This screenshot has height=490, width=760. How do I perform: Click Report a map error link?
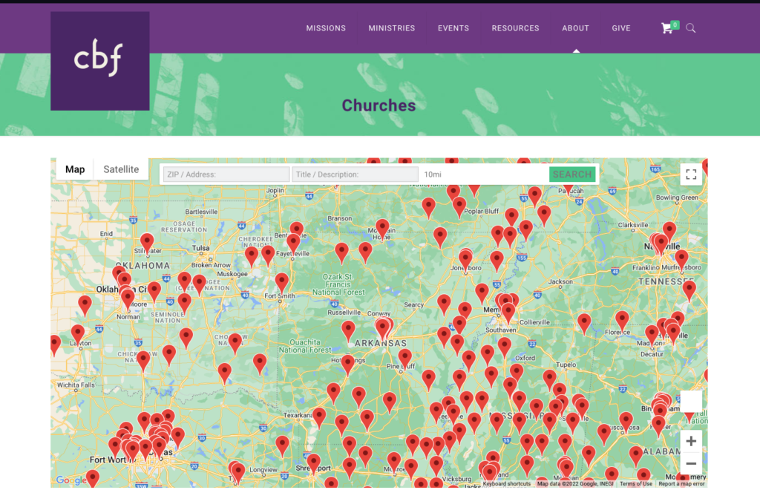pyautogui.click(x=681, y=484)
